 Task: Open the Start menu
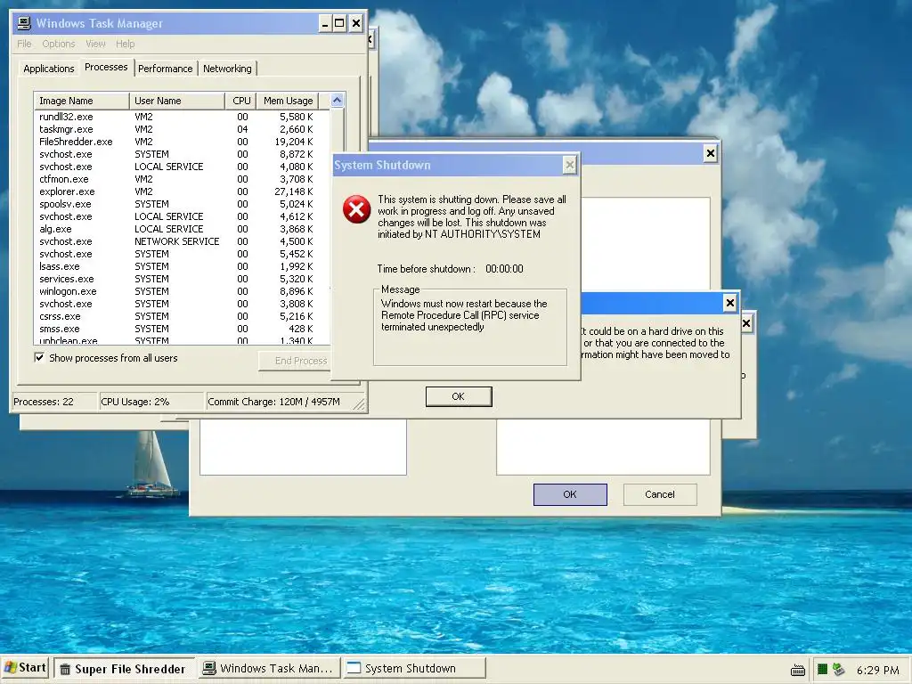[25, 668]
